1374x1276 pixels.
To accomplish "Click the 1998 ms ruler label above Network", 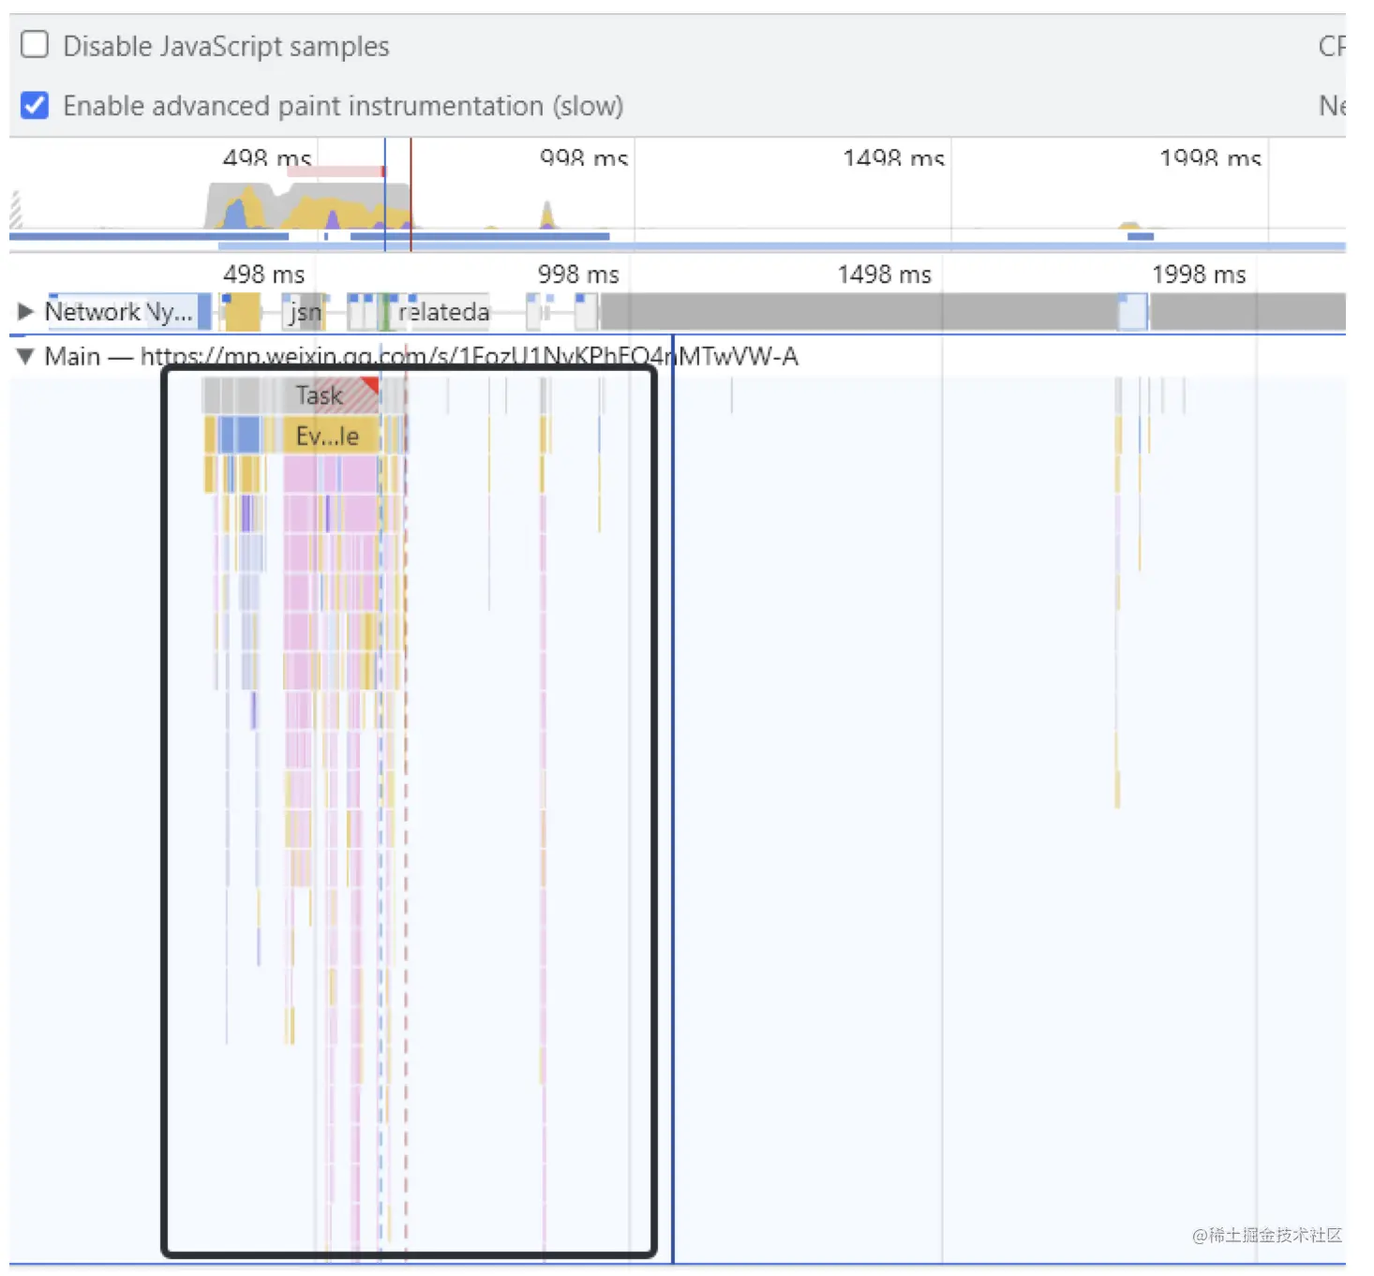I will [1199, 274].
